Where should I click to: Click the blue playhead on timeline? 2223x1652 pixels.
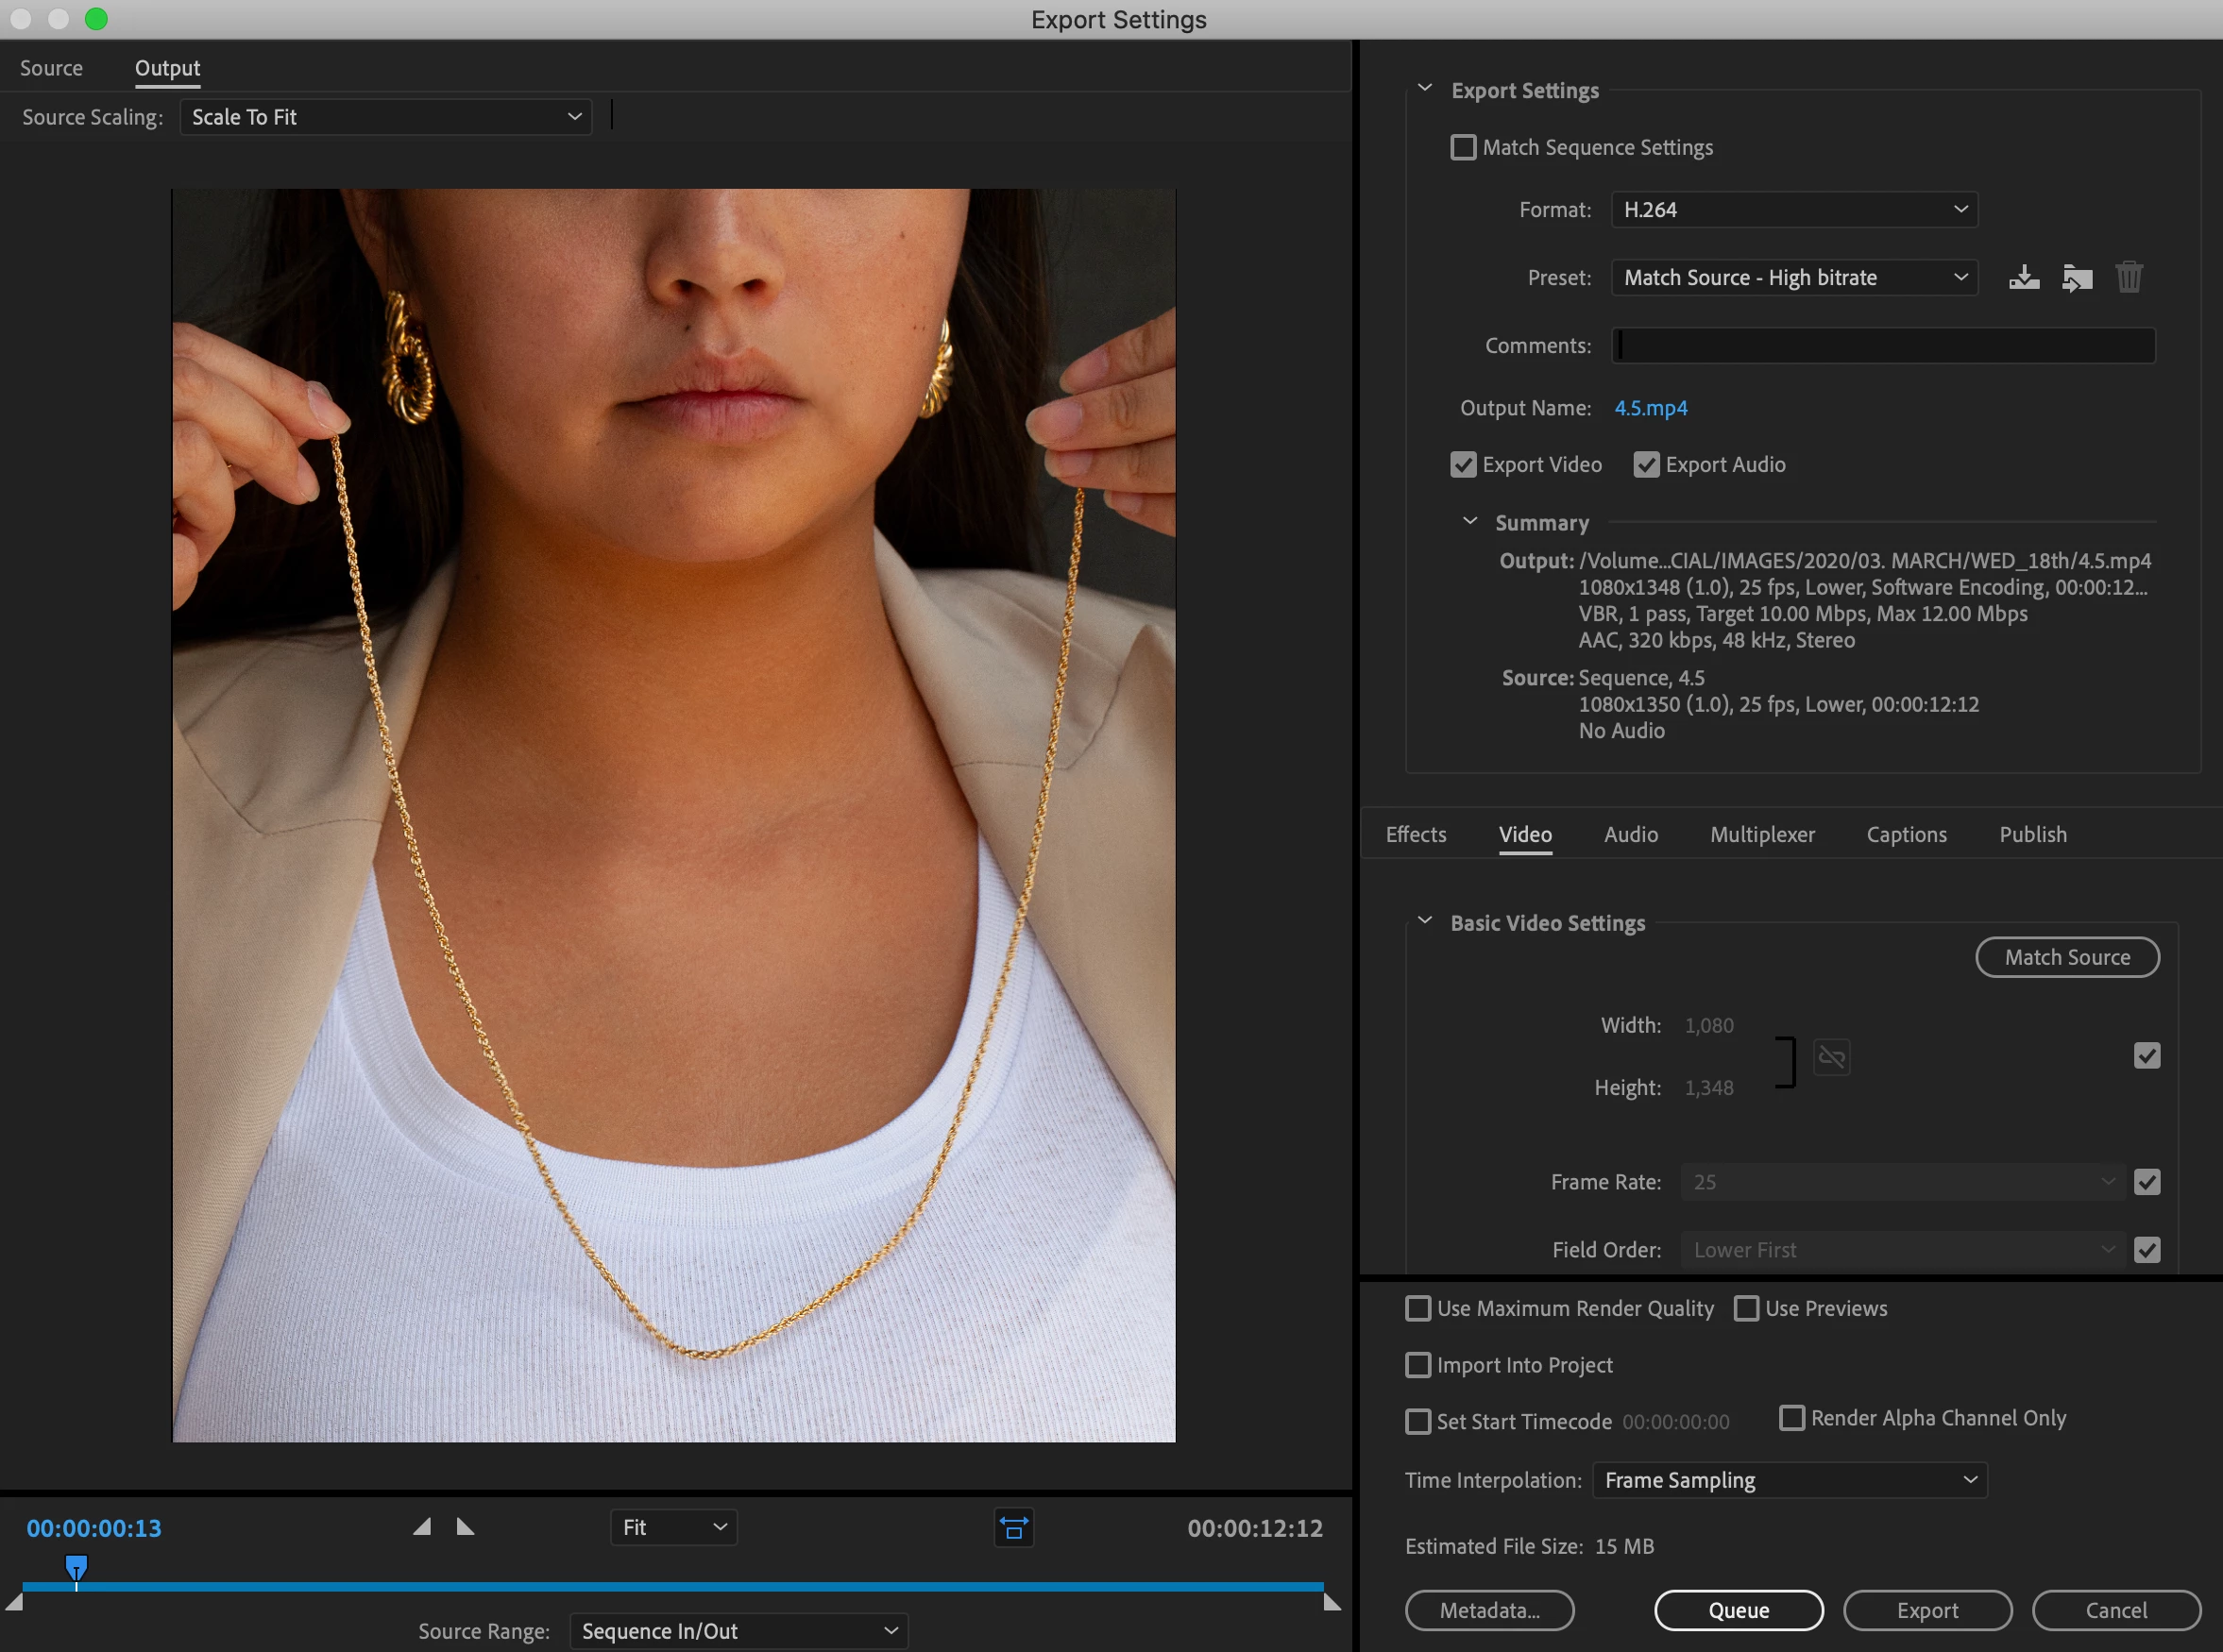pos(76,1566)
